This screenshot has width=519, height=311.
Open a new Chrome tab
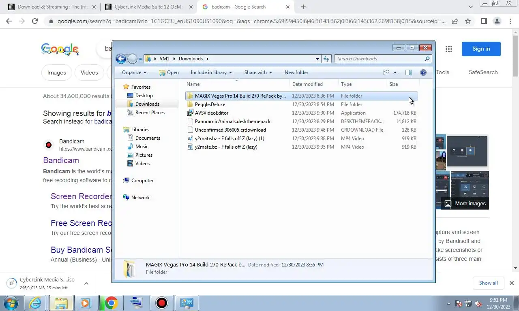click(x=303, y=7)
